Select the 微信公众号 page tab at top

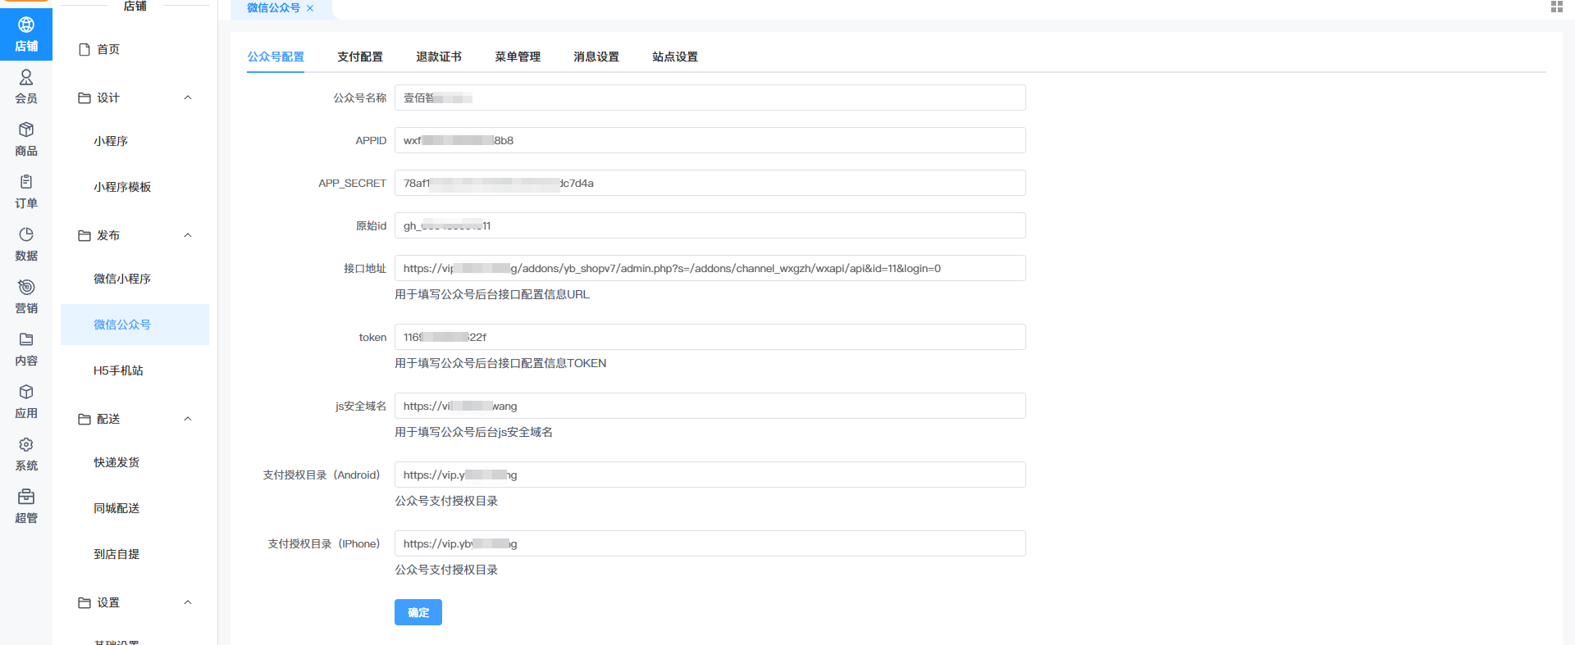click(273, 8)
